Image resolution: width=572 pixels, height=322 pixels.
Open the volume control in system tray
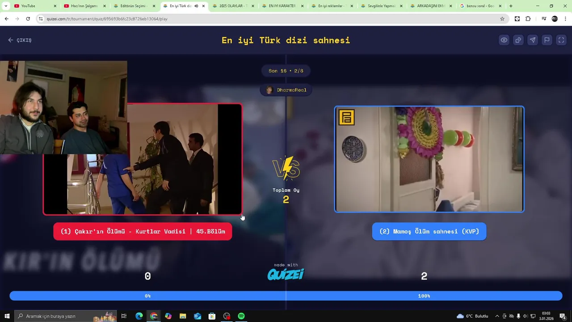(x=525, y=316)
